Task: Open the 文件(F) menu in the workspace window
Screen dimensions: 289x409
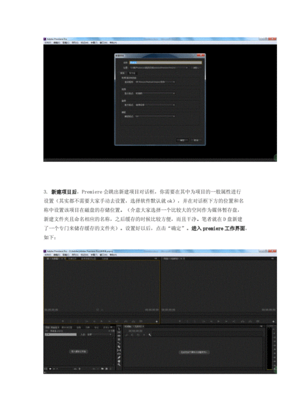Action: tap(47, 255)
